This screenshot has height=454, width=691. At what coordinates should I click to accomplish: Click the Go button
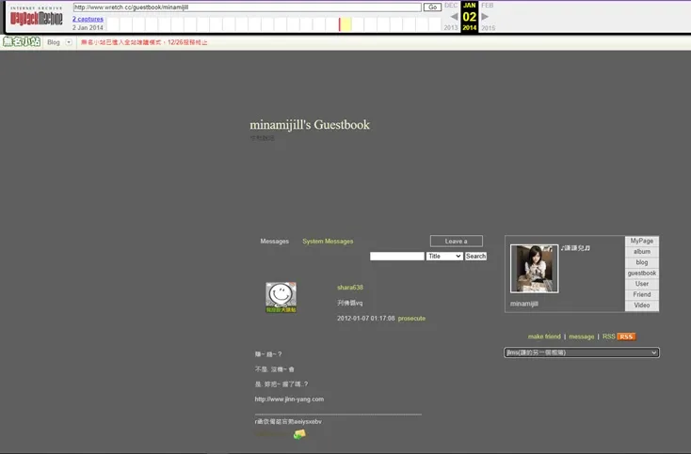click(x=432, y=7)
